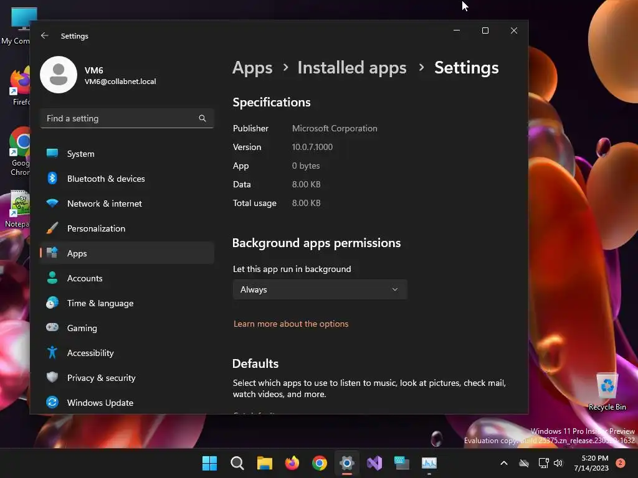Click the VM6 profile avatar
The width and height of the screenshot is (638, 478).
pyautogui.click(x=59, y=75)
